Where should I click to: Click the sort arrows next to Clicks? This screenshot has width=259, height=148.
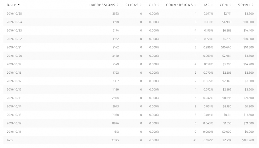coord(141,5)
